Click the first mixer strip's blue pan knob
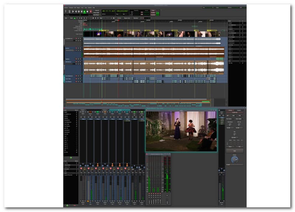The height and width of the screenshot is (212, 295). point(81,165)
